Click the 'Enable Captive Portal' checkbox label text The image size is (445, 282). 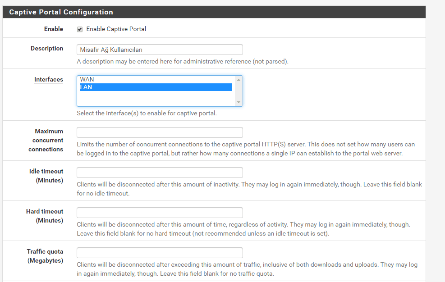(116, 29)
